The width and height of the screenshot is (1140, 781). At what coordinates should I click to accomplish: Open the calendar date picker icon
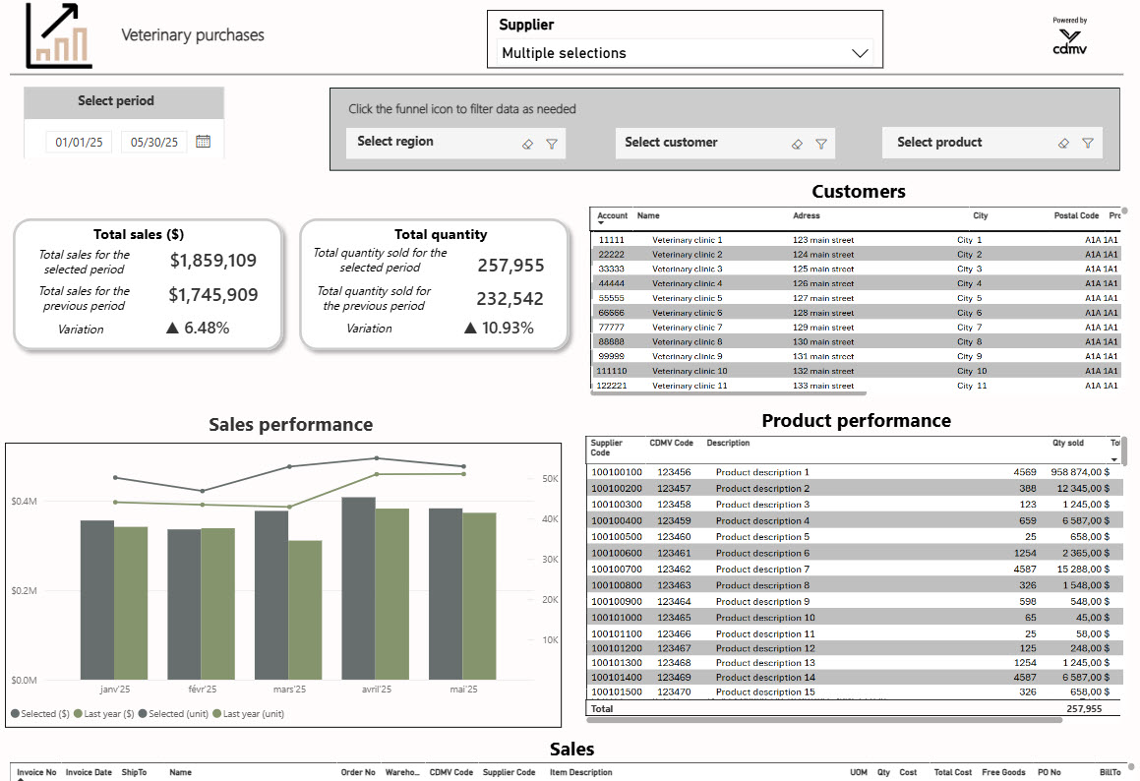coord(203,142)
